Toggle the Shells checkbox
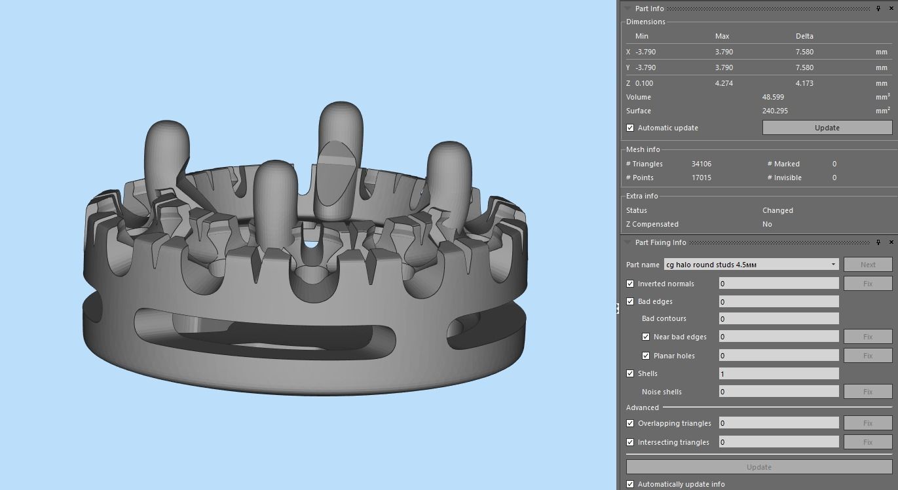Screen dimensions: 898x490 (630, 373)
